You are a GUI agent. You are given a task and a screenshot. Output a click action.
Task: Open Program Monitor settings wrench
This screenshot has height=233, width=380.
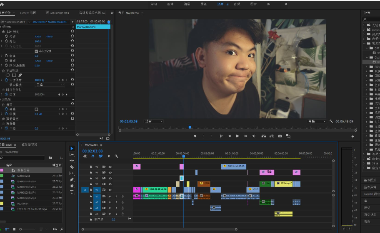[x=331, y=121]
